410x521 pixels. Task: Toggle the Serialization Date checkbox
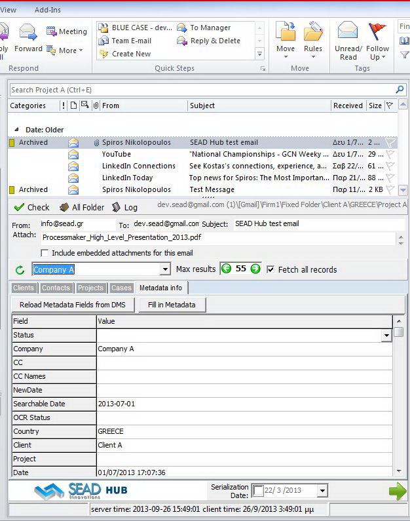point(258,490)
